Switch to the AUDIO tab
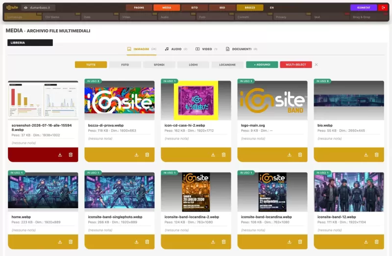The image size is (392, 256). pyautogui.click(x=176, y=49)
